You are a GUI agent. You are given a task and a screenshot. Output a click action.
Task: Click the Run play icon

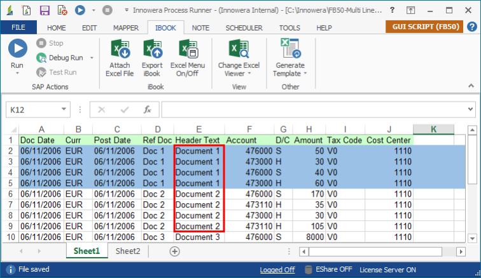coord(17,48)
